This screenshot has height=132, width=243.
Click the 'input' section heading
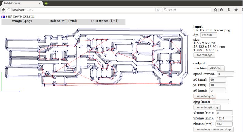coord(198,27)
